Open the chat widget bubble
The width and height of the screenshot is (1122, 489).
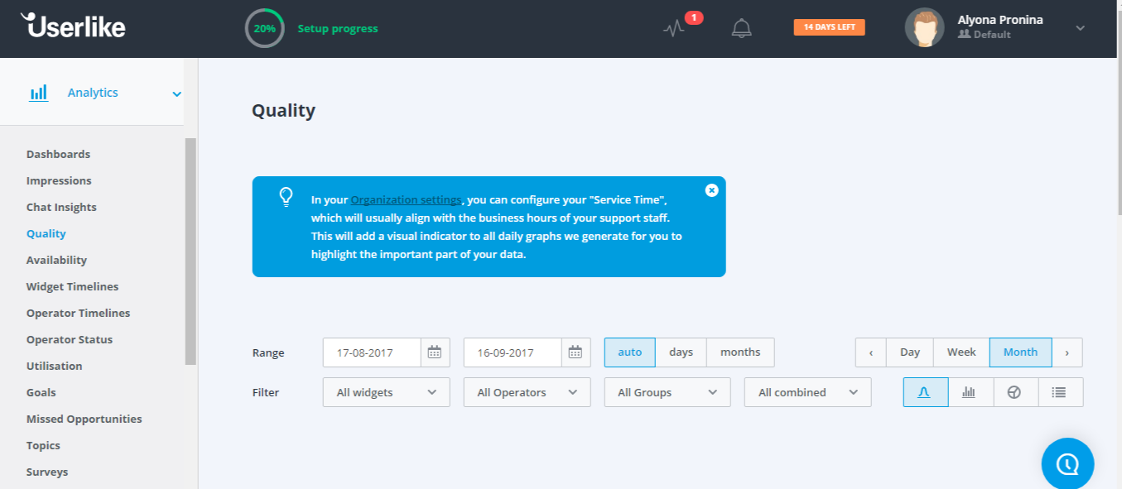pos(1067,463)
